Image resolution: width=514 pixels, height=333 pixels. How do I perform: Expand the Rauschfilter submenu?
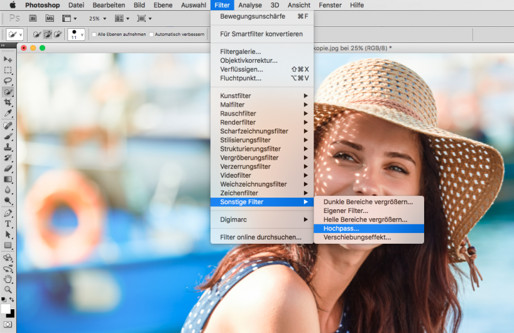click(x=262, y=114)
